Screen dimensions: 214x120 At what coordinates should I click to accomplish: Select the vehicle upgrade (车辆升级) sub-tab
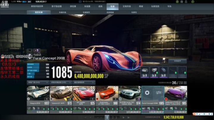coord(62,12)
